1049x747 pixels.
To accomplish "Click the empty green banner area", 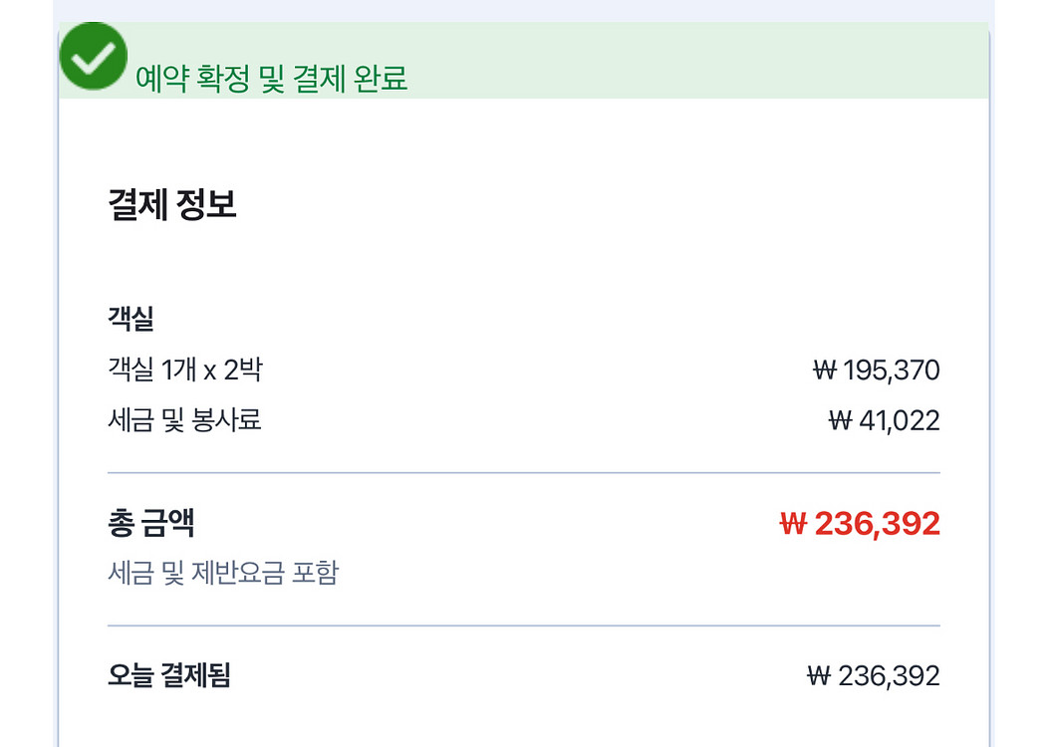I will point(697,60).
